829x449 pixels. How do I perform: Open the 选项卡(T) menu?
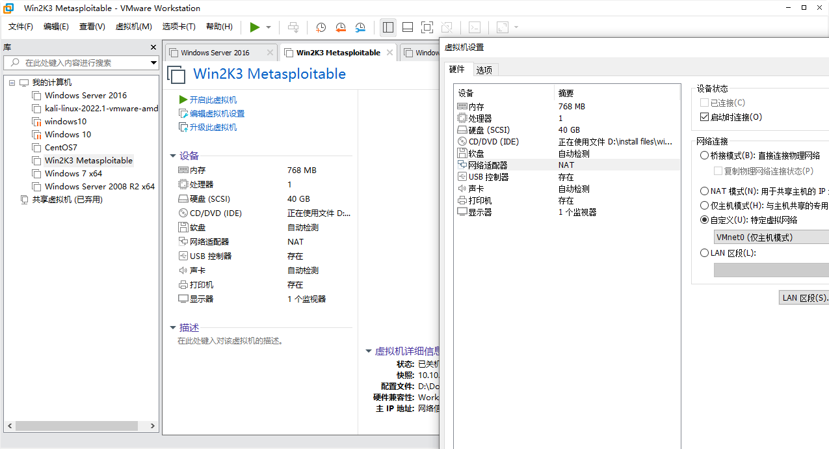tap(179, 27)
